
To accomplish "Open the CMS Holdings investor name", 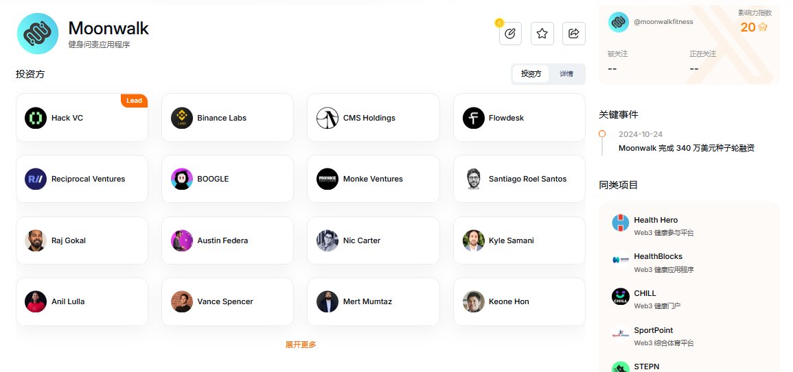I will click(x=369, y=118).
